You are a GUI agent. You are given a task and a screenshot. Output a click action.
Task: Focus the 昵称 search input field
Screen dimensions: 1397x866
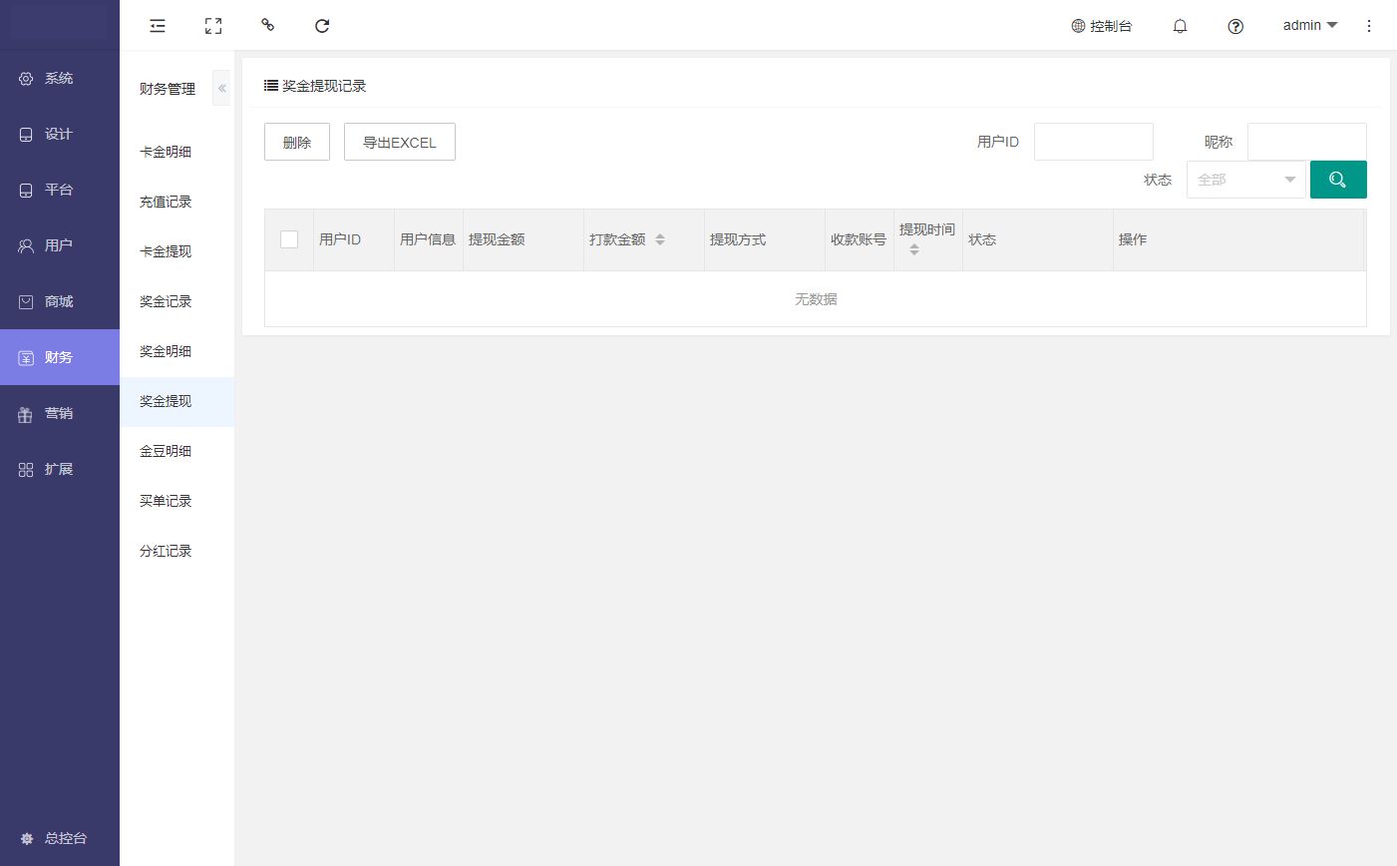(1306, 142)
